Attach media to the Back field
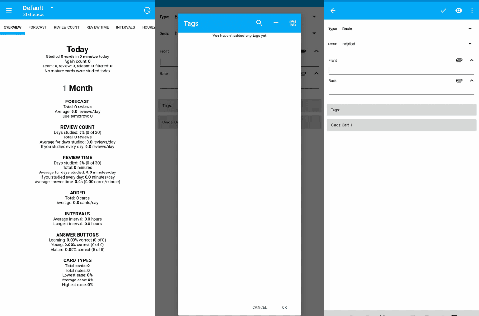Image resolution: width=479 pixels, height=316 pixels. pos(459,81)
